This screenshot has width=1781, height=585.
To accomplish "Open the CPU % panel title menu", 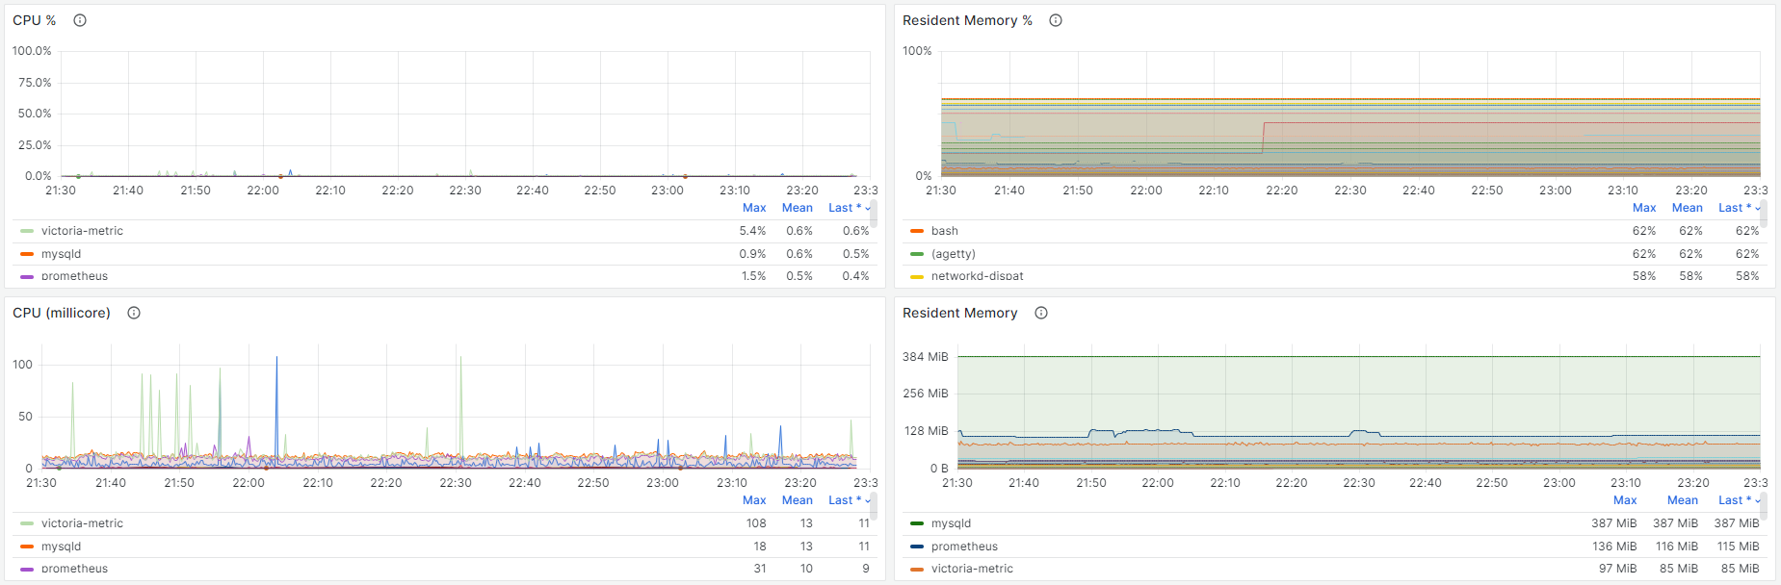I will coord(35,20).
